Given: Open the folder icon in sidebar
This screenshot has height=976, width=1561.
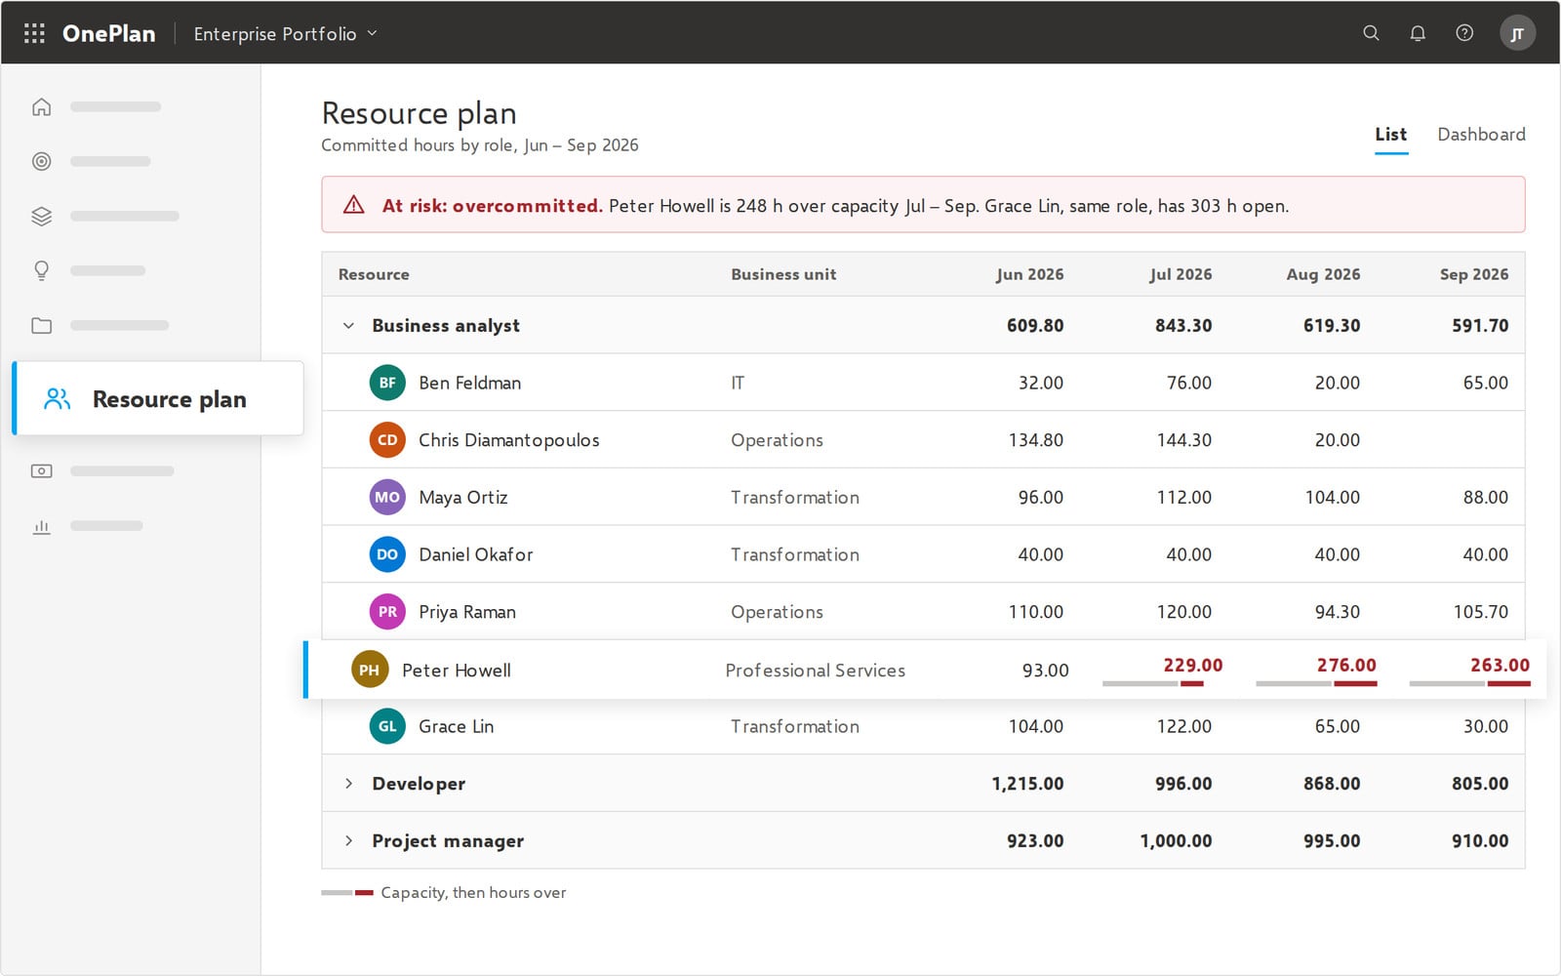Looking at the screenshot, I should (41, 325).
